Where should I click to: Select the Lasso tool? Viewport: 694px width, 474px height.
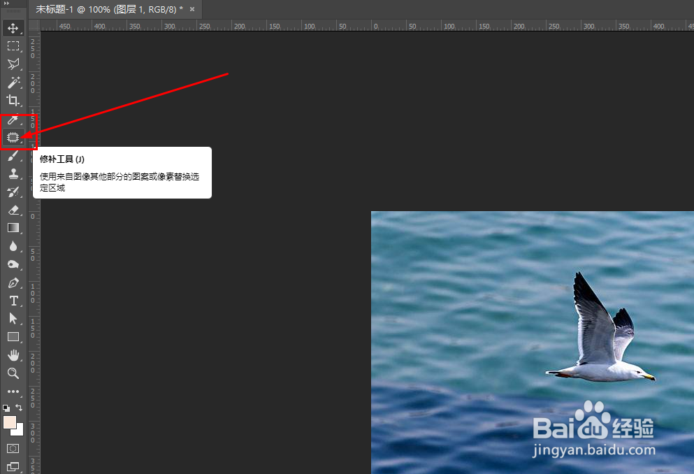pyautogui.click(x=14, y=64)
